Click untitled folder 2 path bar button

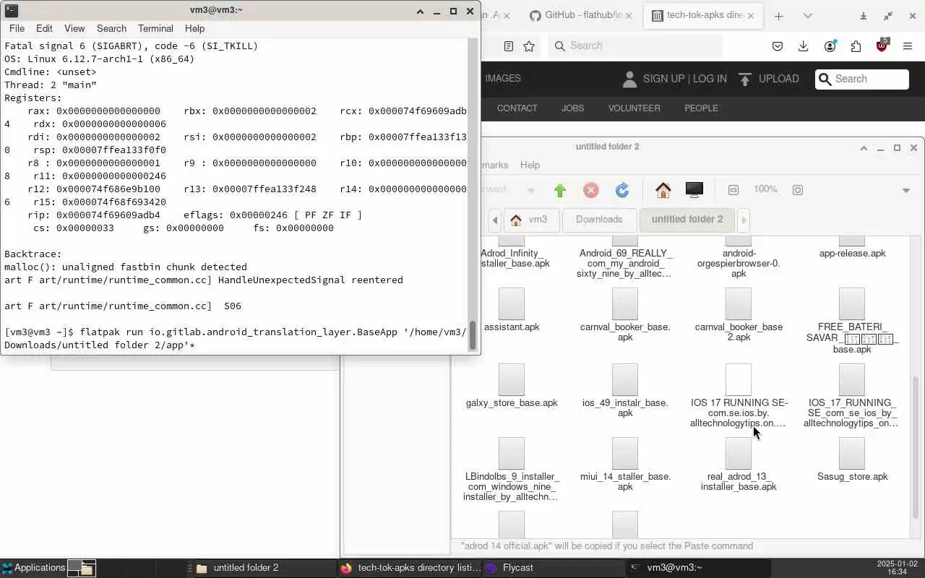point(687,220)
